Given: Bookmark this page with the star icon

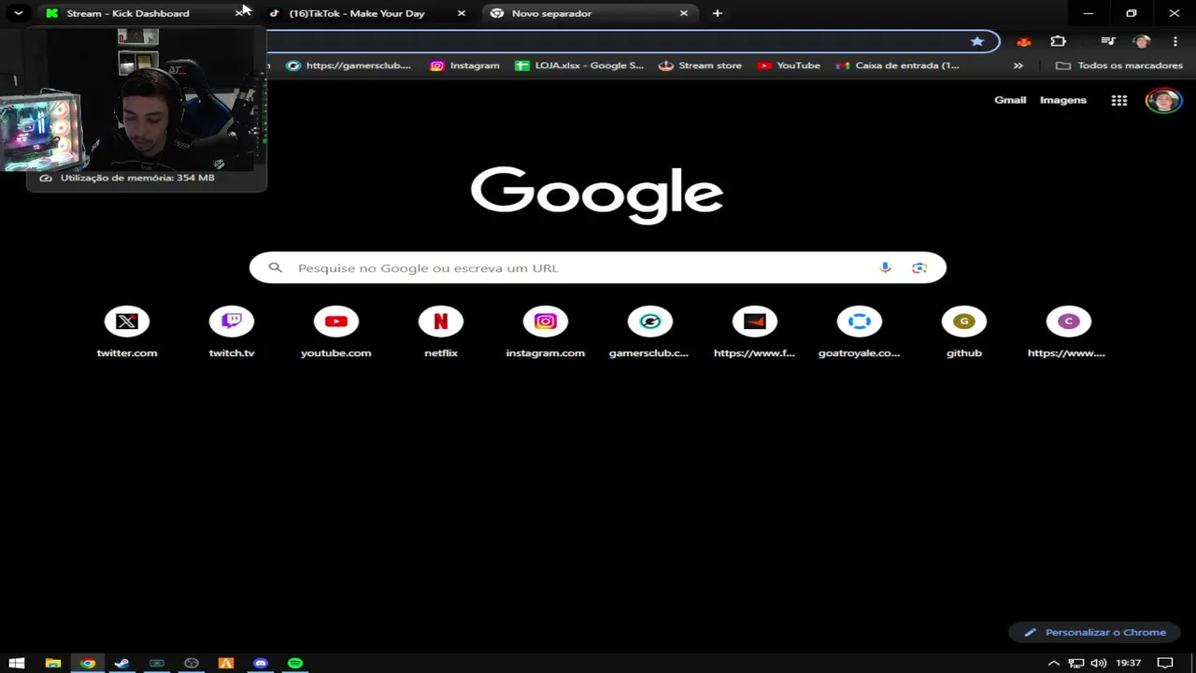Looking at the screenshot, I should point(977,41).
